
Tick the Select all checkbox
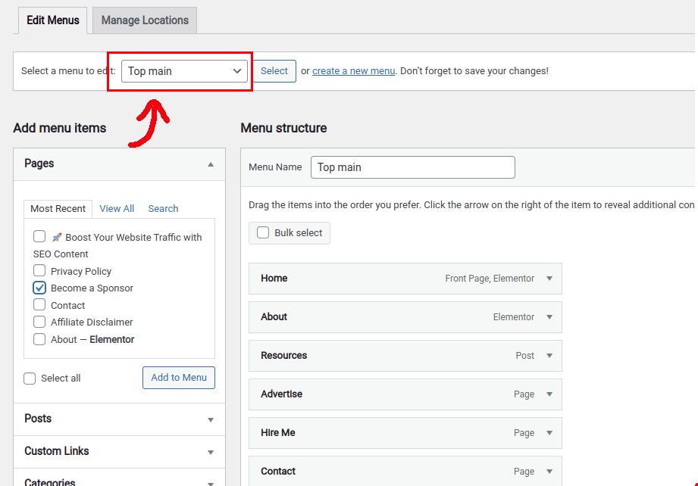click(x=30, y=379)
